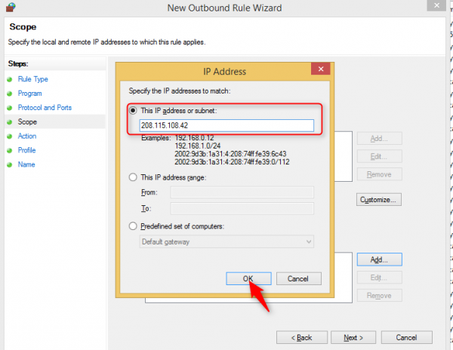Click 'Specify the IP addresses to match:' label

[180, 91]
